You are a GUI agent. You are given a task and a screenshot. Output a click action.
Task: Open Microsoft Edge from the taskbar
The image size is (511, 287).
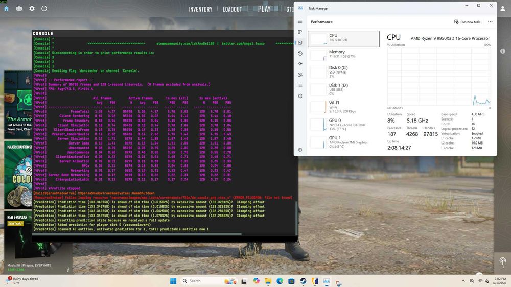click(x=280, y=281)
